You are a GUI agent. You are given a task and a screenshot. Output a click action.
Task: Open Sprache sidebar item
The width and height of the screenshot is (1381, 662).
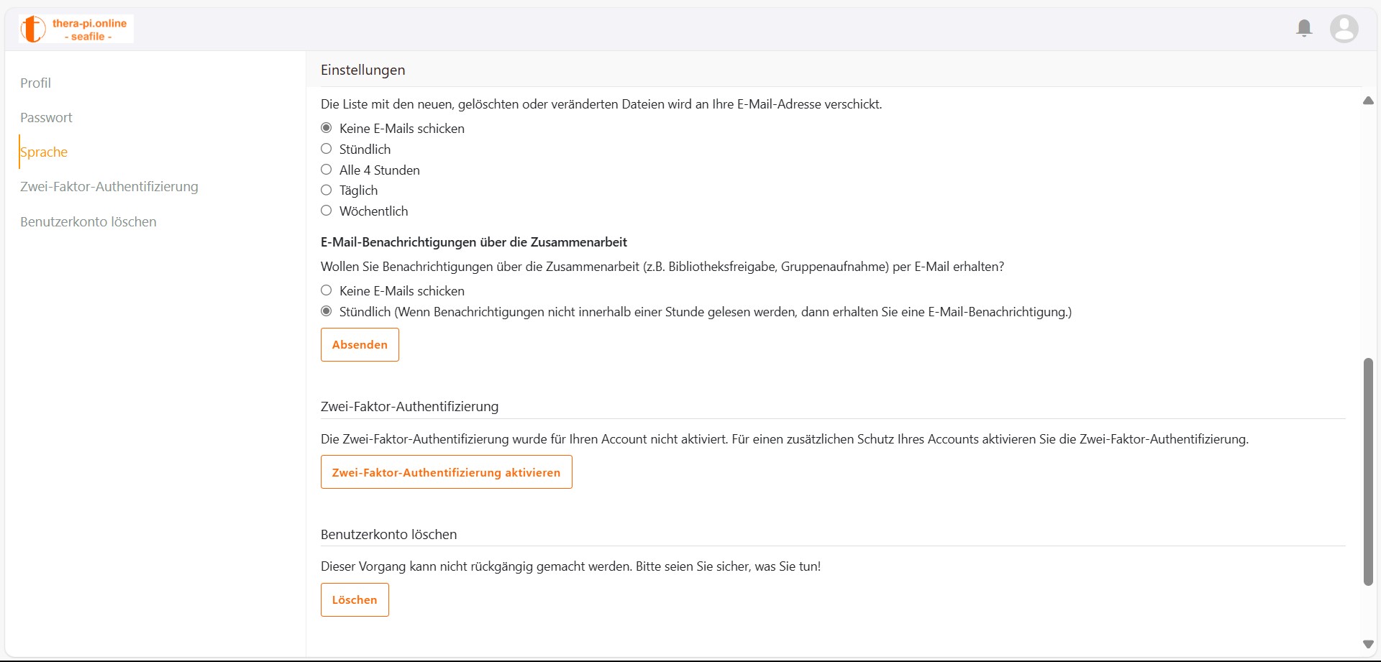tap(44, 152)
